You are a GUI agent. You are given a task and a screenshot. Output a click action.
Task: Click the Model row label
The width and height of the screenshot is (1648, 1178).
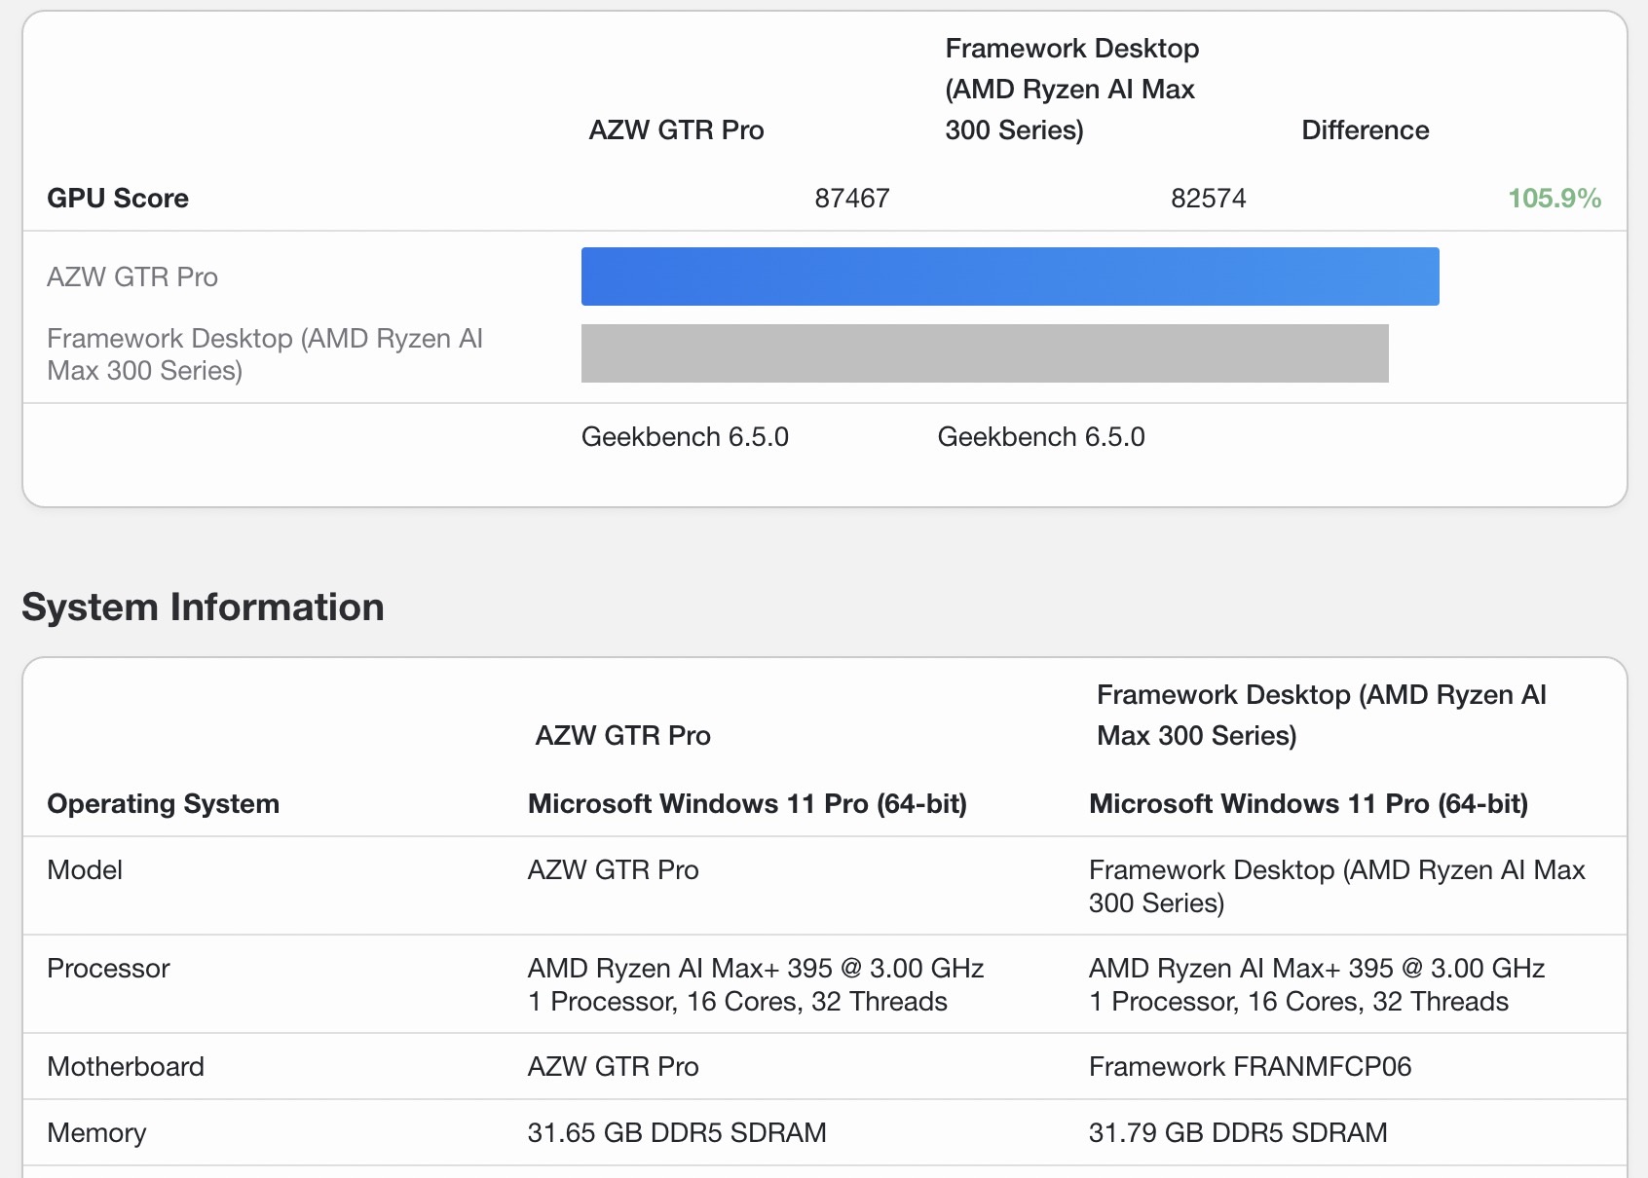pos(85,870)
